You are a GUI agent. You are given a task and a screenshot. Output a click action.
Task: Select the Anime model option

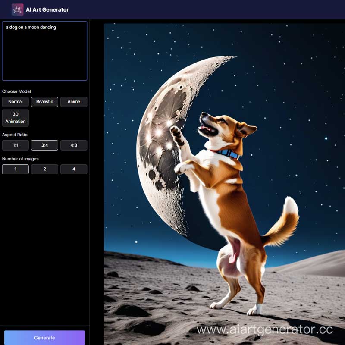click(x=74, y=102)
